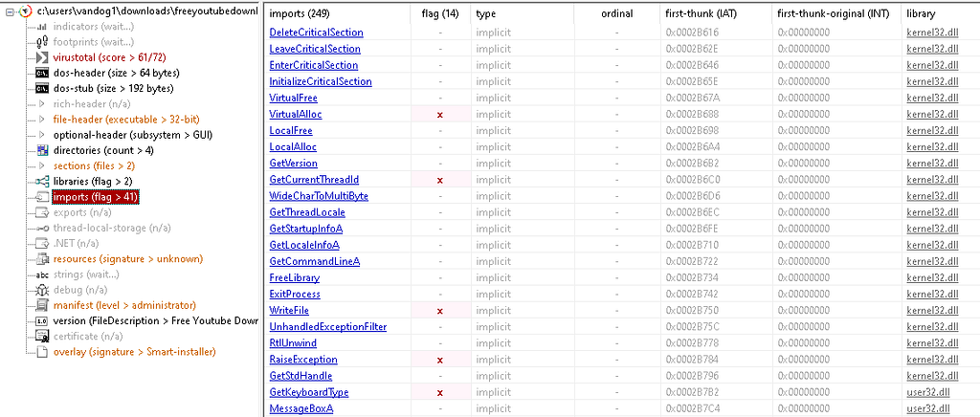Open the GetLocaleInfoA import link

click(304, 245)
